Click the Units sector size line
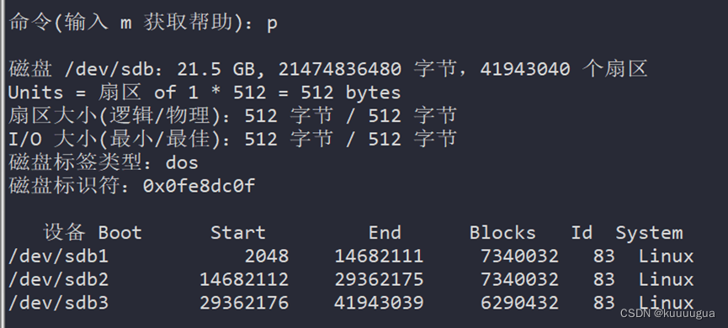This screenshot has width=728, height=328. click(205, 93)
